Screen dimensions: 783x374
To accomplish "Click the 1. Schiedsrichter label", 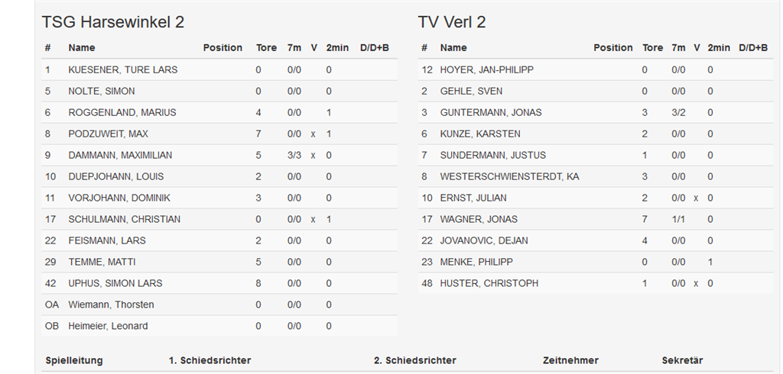I will coord(210,360).
